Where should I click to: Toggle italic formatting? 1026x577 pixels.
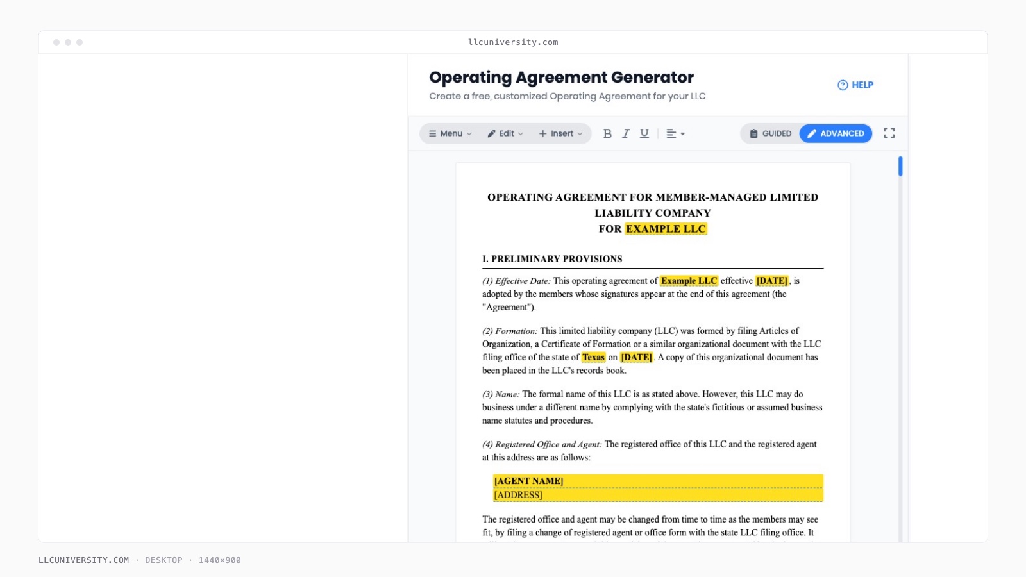click(x=626, y=133)
